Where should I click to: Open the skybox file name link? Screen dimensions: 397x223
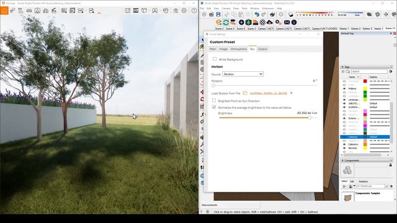pos(269,93)
